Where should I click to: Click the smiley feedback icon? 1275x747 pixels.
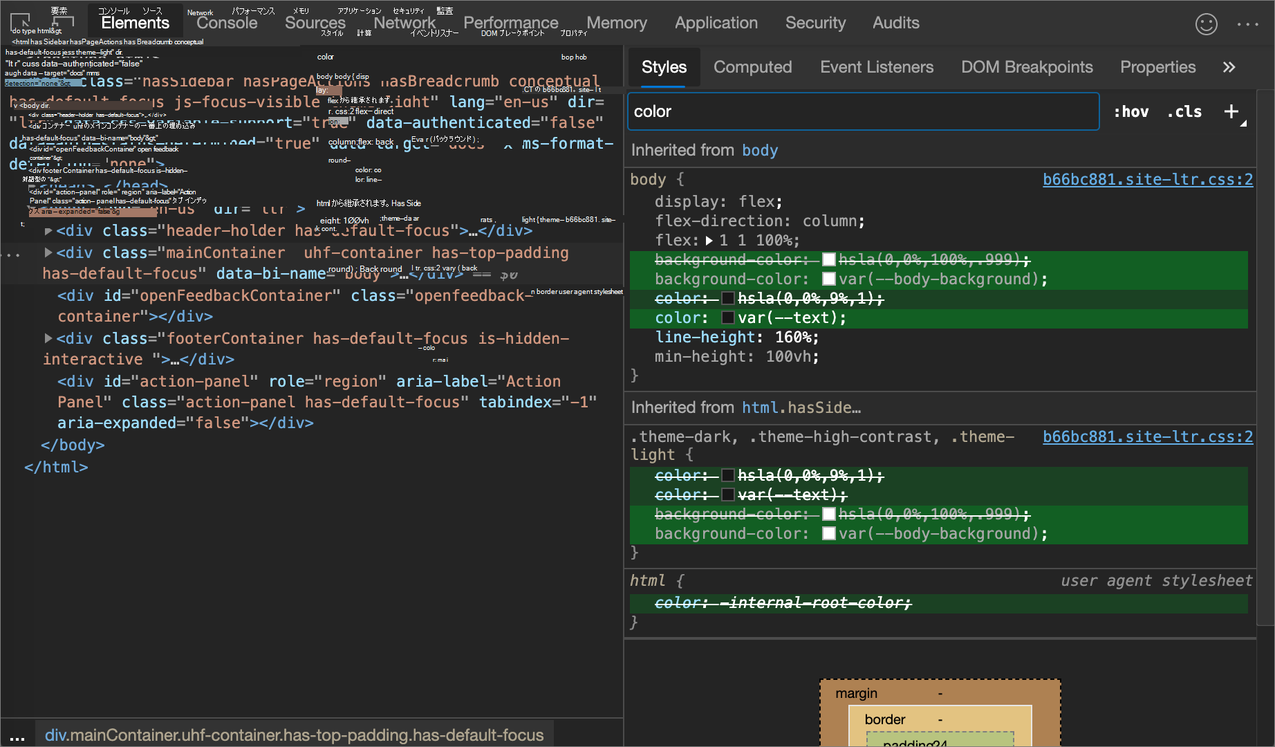[x=1206, y=24]
